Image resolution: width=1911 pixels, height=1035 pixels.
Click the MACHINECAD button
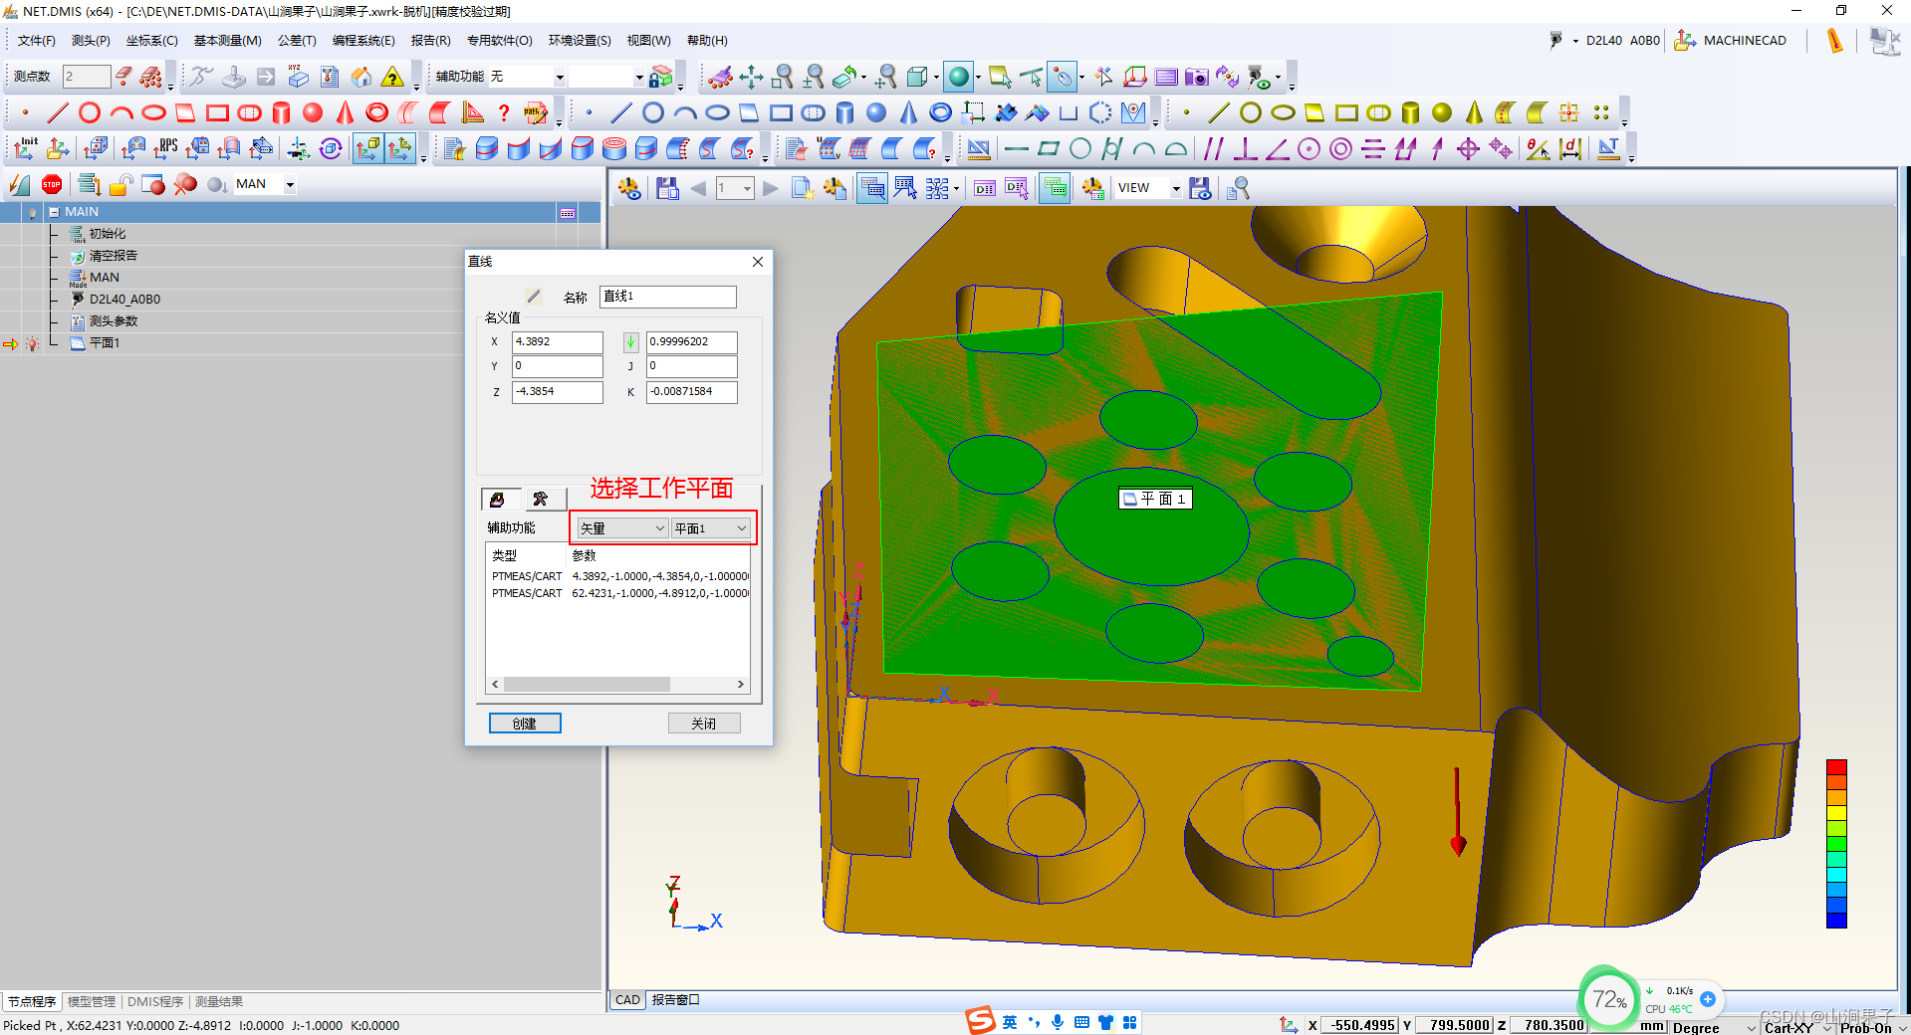pos(1731,41)
